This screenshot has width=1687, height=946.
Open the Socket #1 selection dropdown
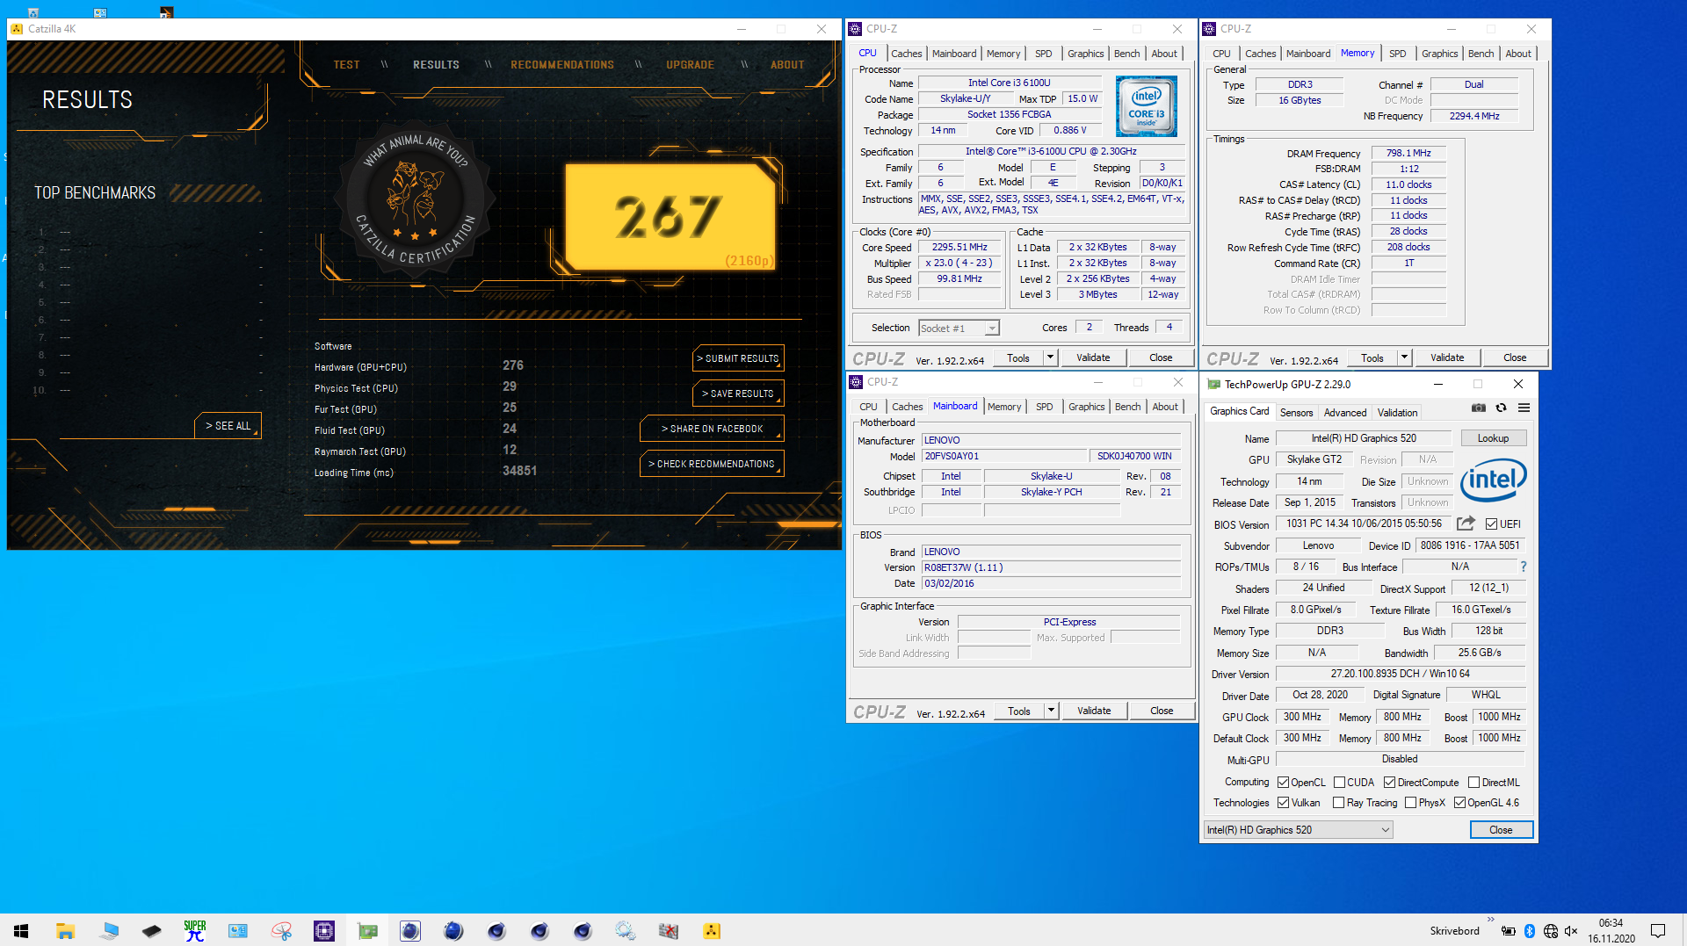(959, 329)
